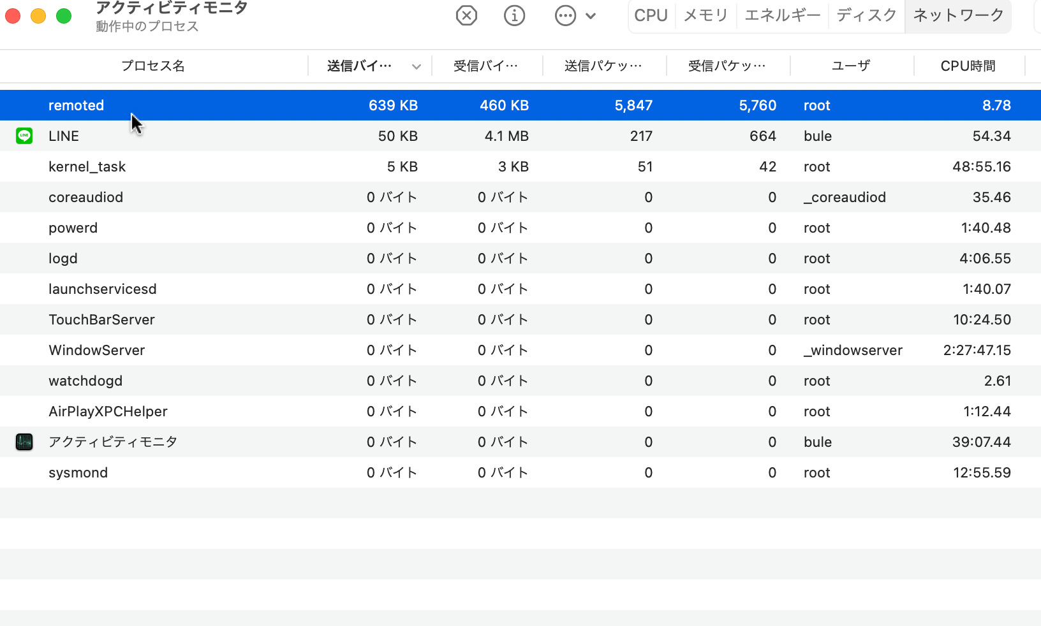Sort by 受信パケッ… column header
1041x626 pixels.
click(727, 66)
